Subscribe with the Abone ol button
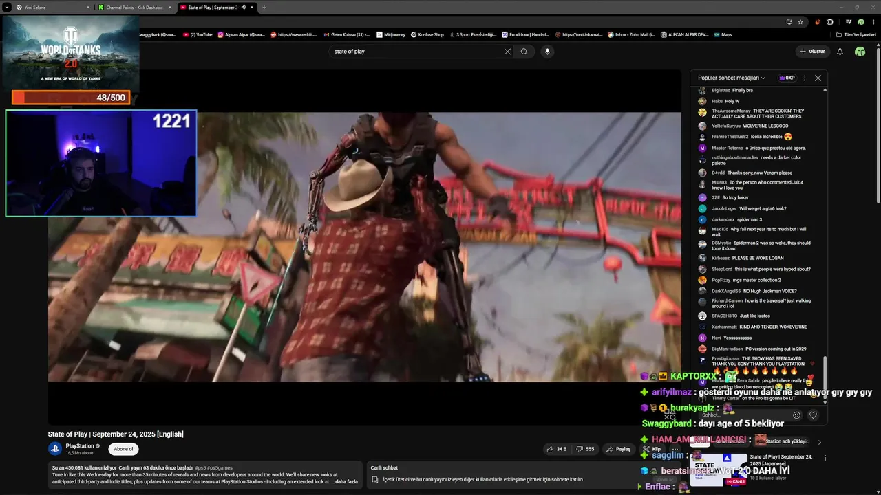The height and width of the screenshot is (495, 881). [123, 449]
